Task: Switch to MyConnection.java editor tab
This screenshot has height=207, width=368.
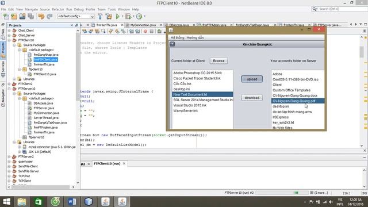Action: pos(143,25)
